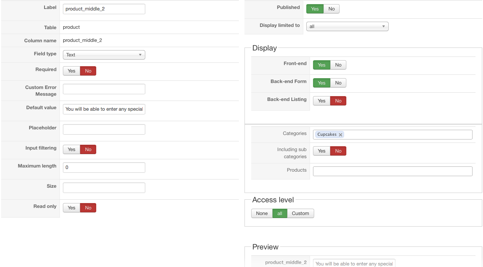Select None access level
The image size is (483, 267).
262,214
